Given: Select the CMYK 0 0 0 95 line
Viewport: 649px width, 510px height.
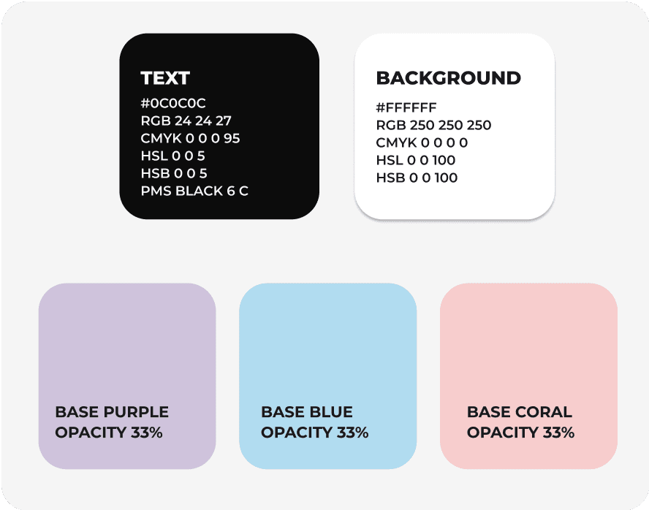Looking at the screenshot, I should pos(190,138).
